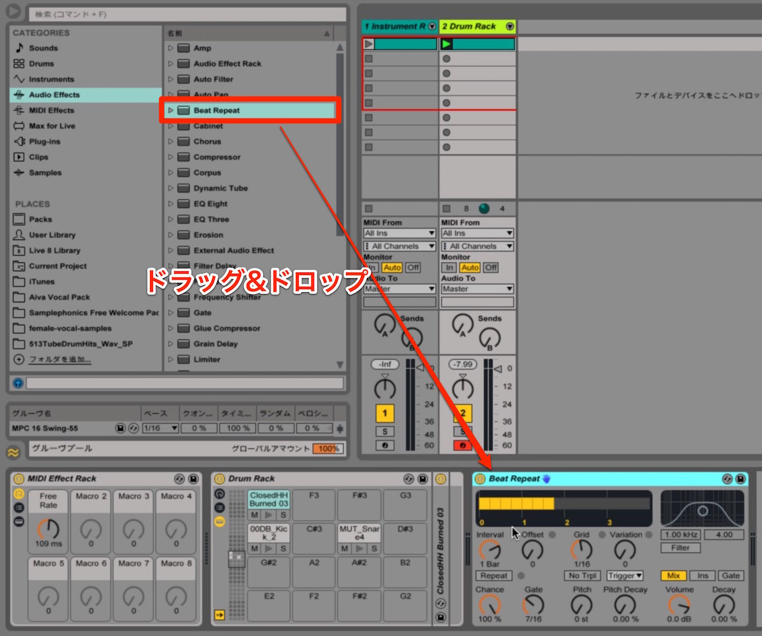Select Glue Compressor in device list
The width and height of the screenshot is (762, 636).
pyautogui.click(x=227, y=329)
